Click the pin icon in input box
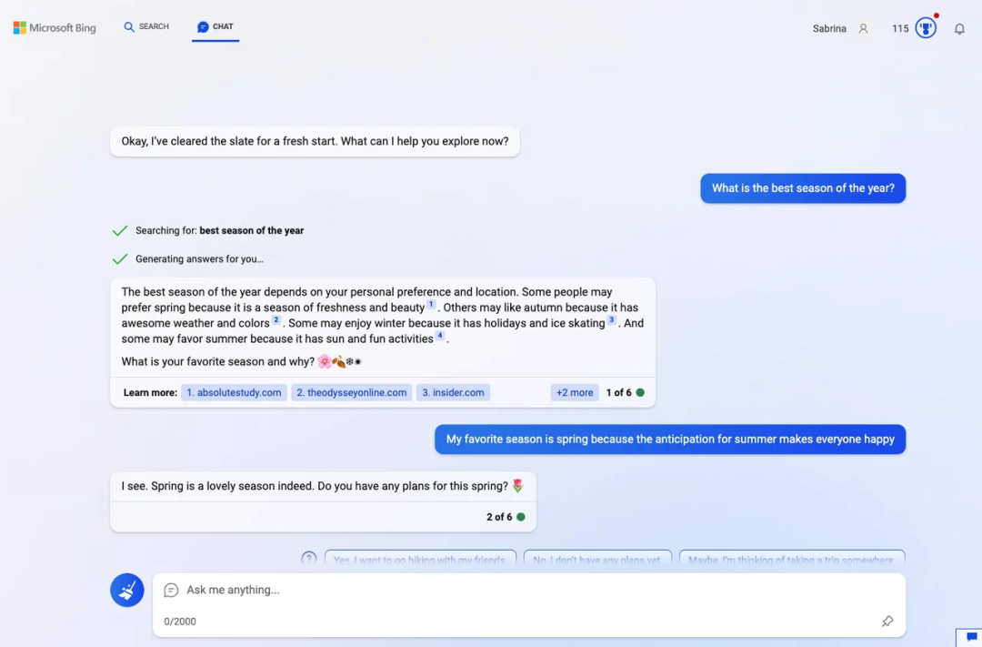Image resolution: width=982 pixels, height=647 pixels. [x=887, y=622]
